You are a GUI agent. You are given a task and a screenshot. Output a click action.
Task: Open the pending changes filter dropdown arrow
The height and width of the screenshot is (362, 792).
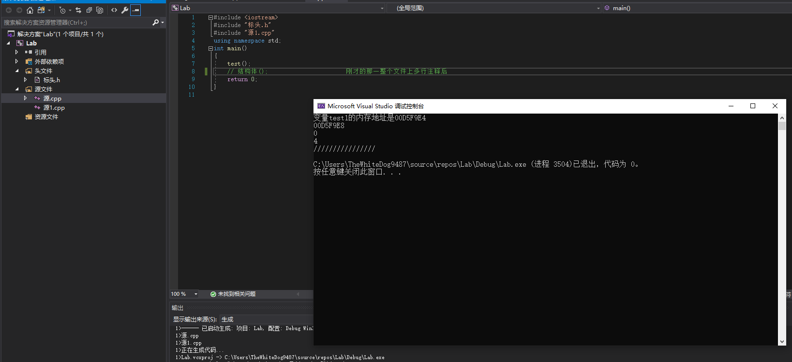pyautogui.click(x=70, y=10)
